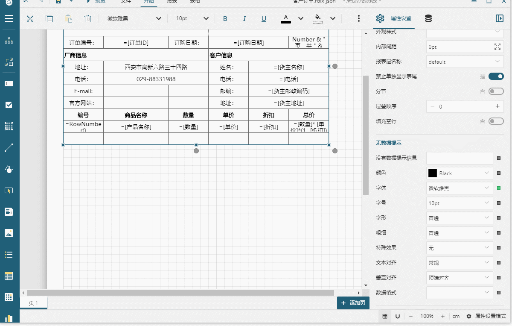Viewport: 512px width, 326px height.
Task: Apply bold formatting
Action: (225, 18)
